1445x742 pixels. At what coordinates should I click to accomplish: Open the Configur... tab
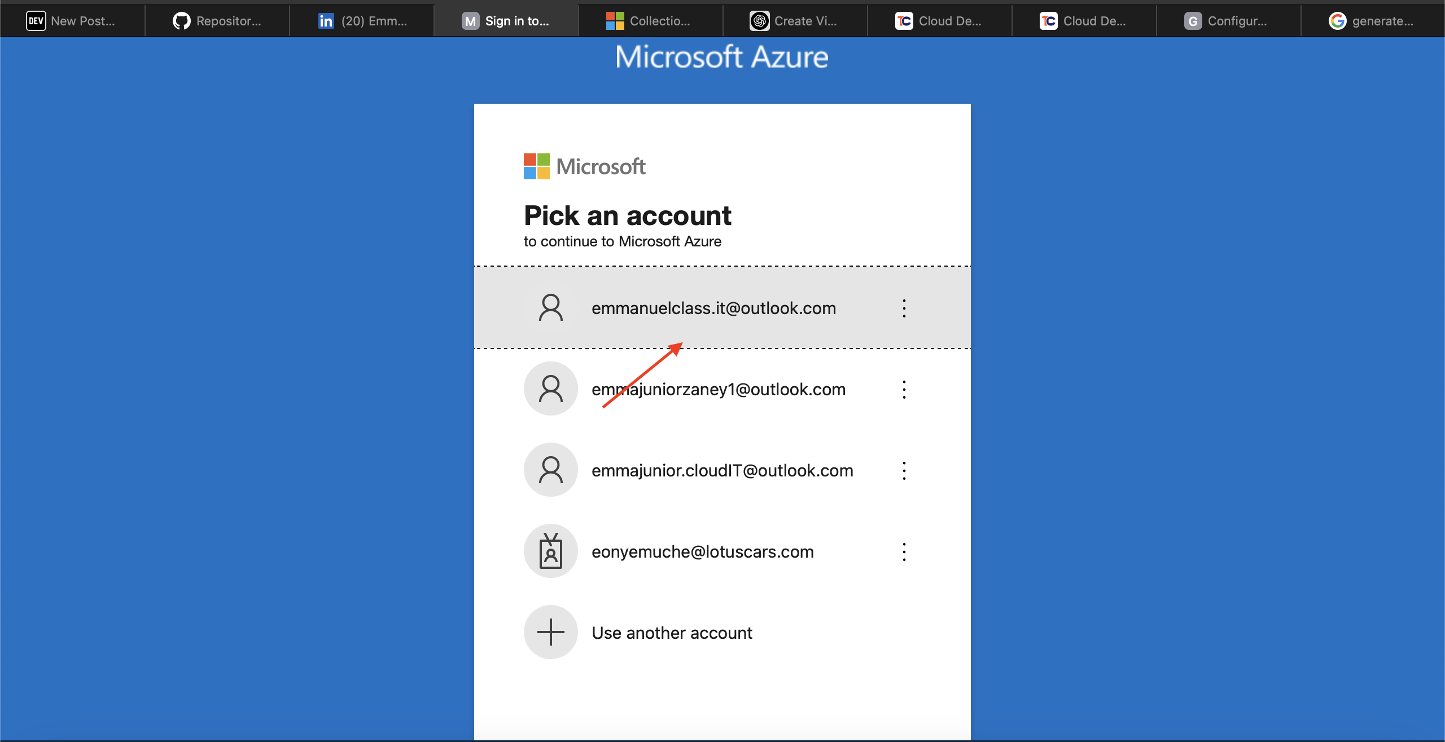(1229, 21)
